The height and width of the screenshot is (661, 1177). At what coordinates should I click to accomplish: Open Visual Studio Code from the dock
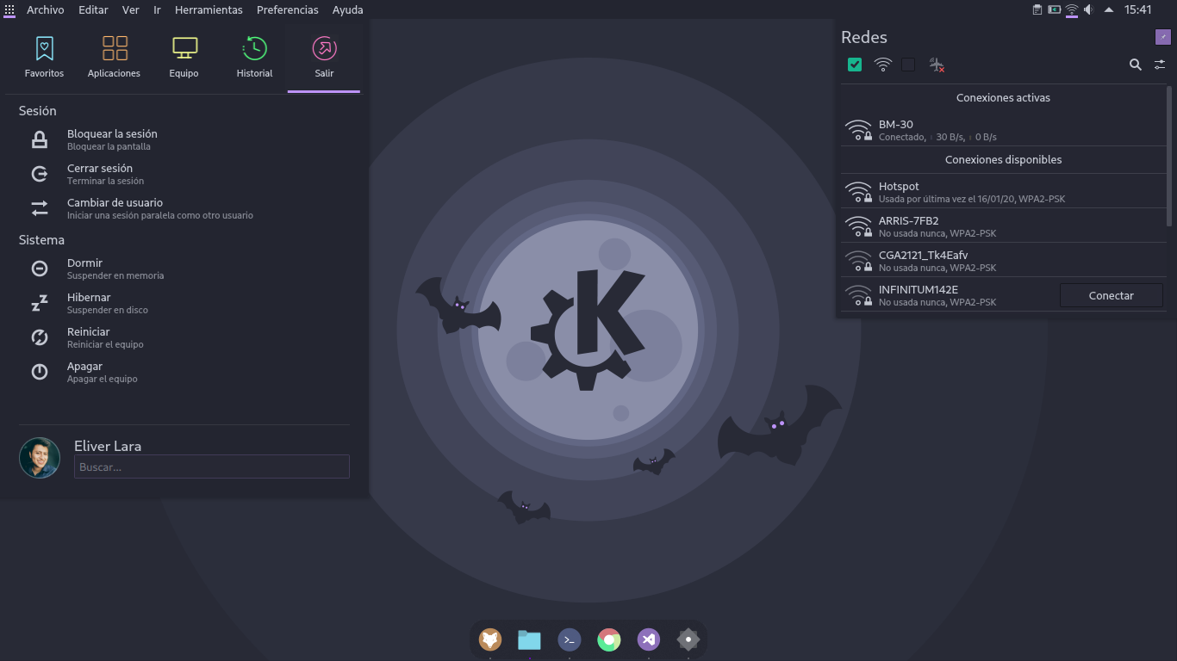pos(649,639)
